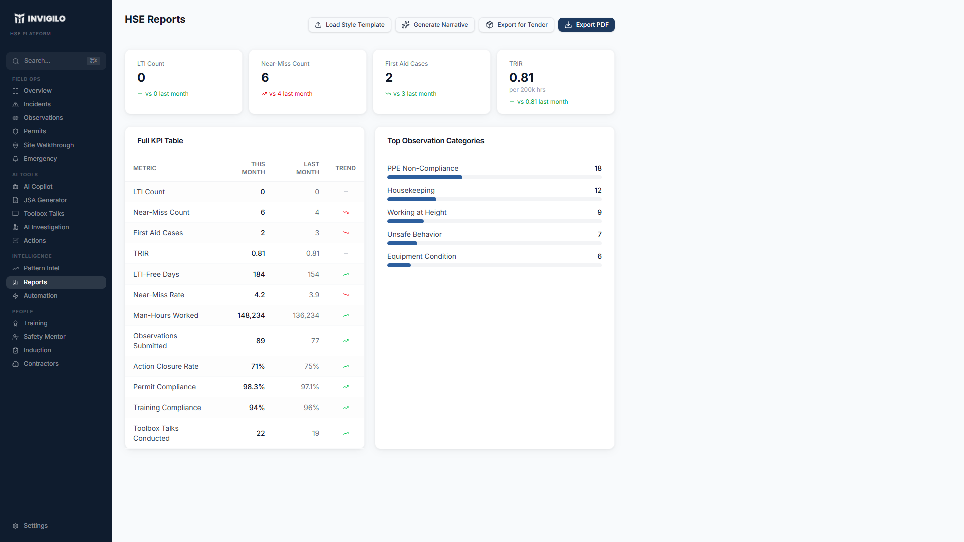Screen dimensions: 964x542
Task: Go to AI Investigation
Action: click(x=56, y=227)
